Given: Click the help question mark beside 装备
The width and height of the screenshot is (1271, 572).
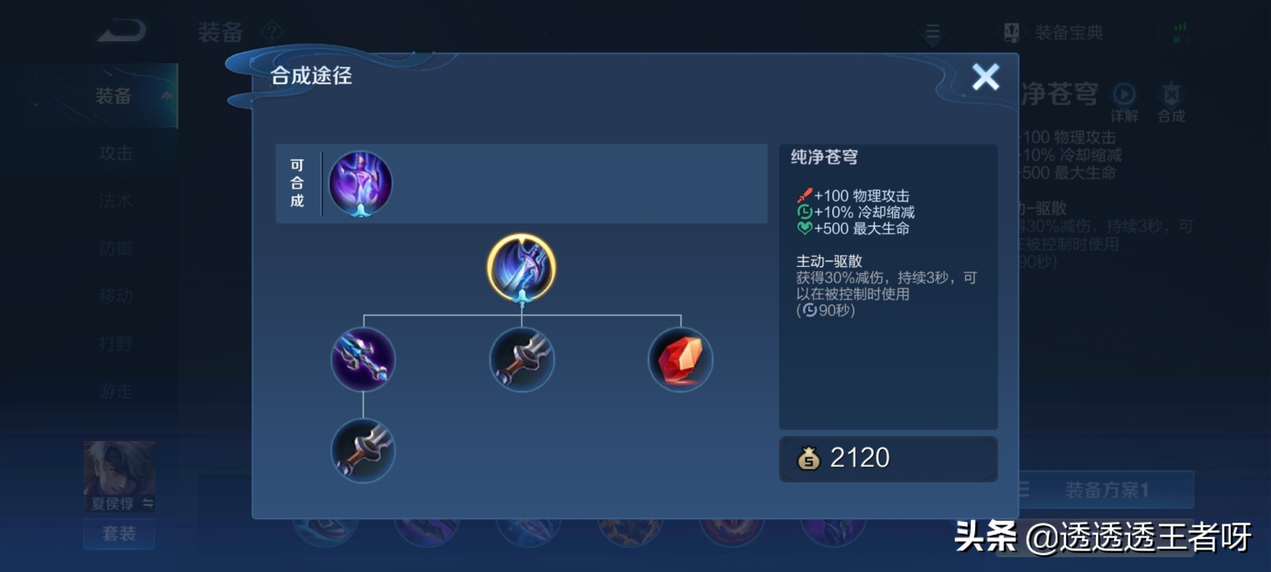Looking at the screenshot, I should pos(272,31).
